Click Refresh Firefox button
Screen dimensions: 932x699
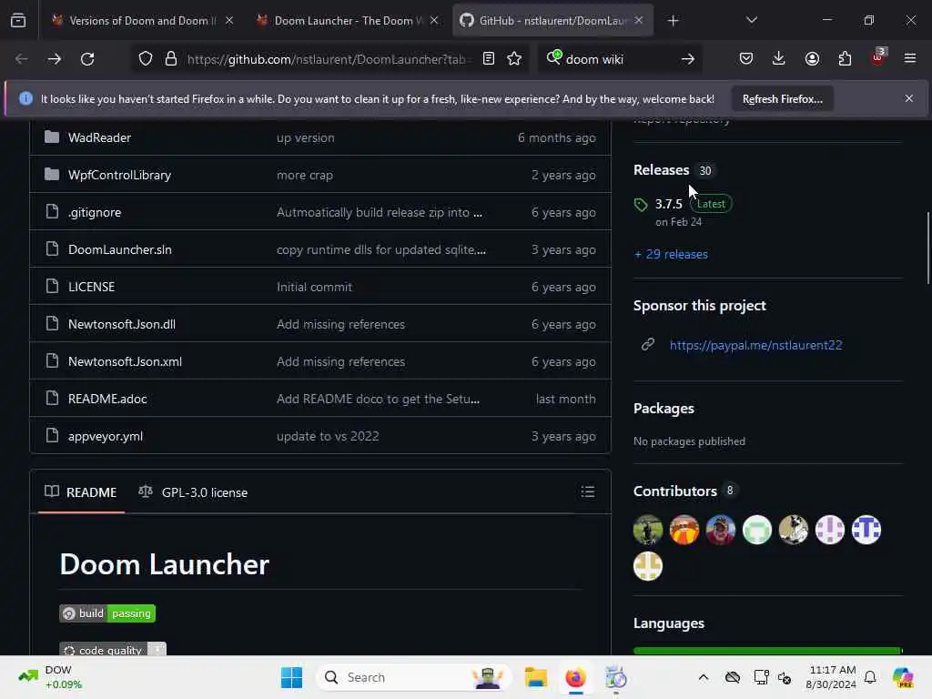click(x=782, y=99)
